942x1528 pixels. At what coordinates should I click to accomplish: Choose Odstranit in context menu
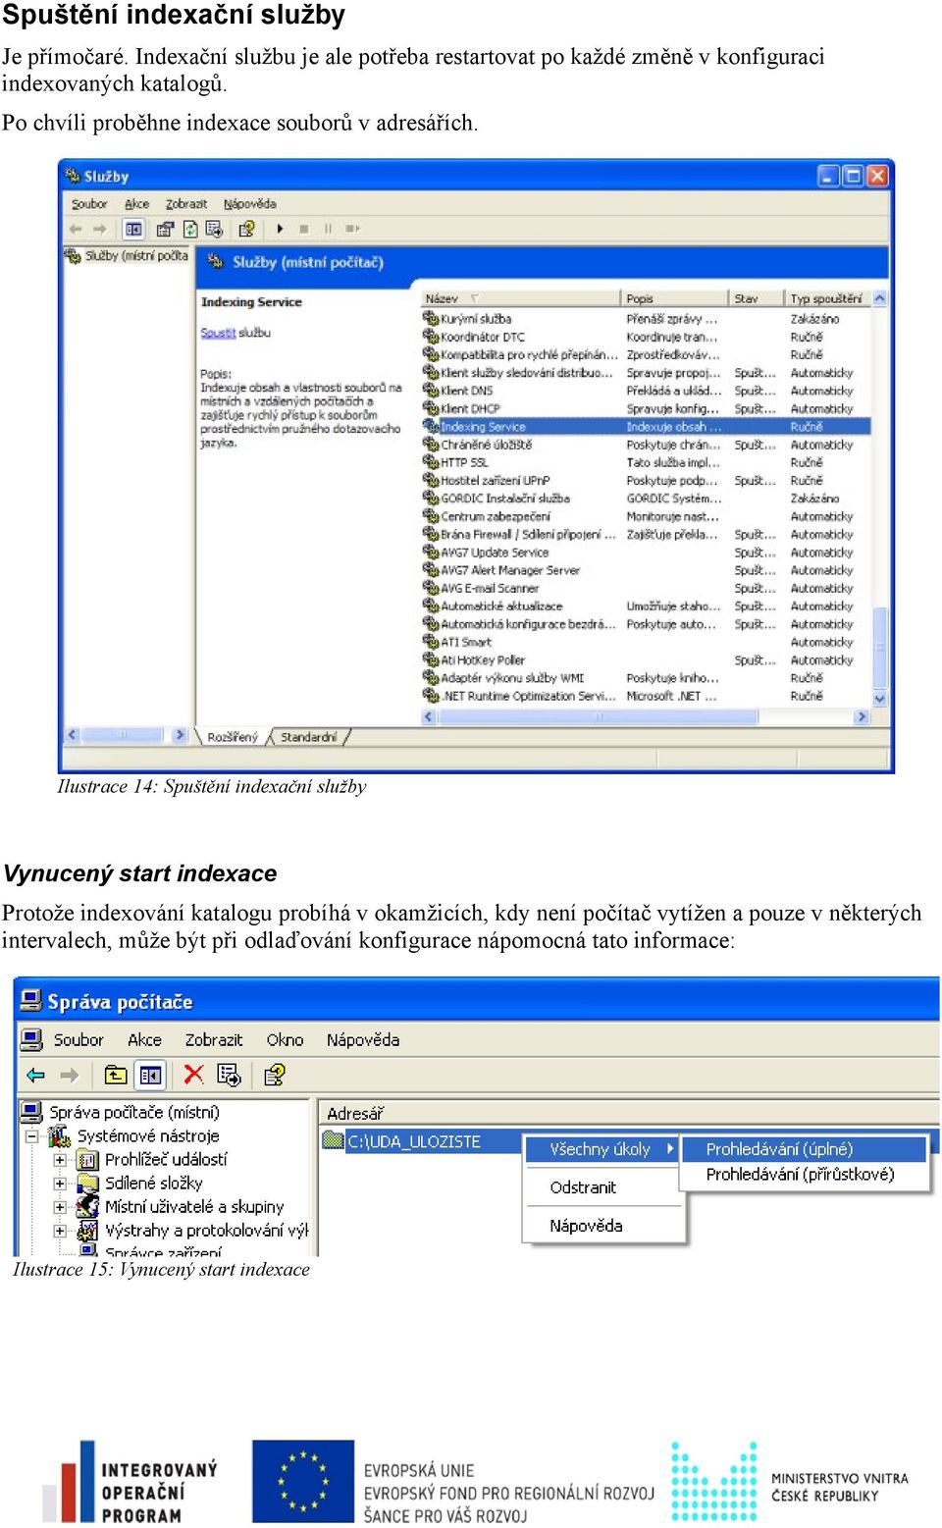(x=603, y=1187)
